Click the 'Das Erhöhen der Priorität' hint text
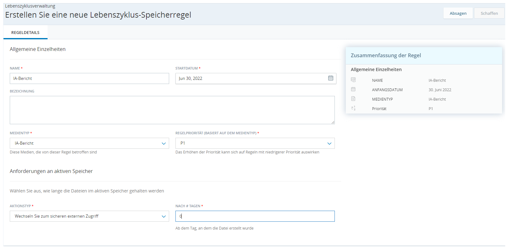The width and height of the screenshot is (509, 250). tap(247, 152)
